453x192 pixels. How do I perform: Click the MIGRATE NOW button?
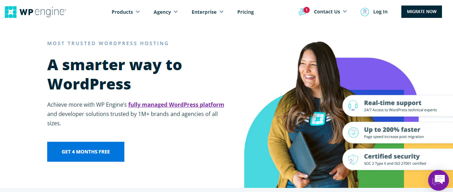point(422,12)
